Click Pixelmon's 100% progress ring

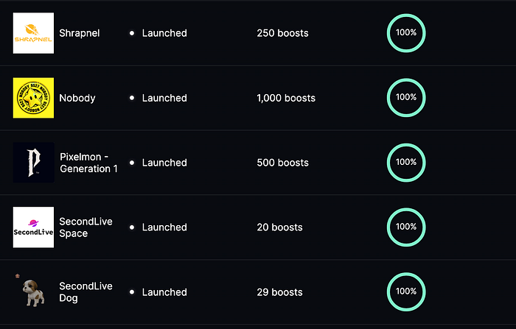click(406, 162)
